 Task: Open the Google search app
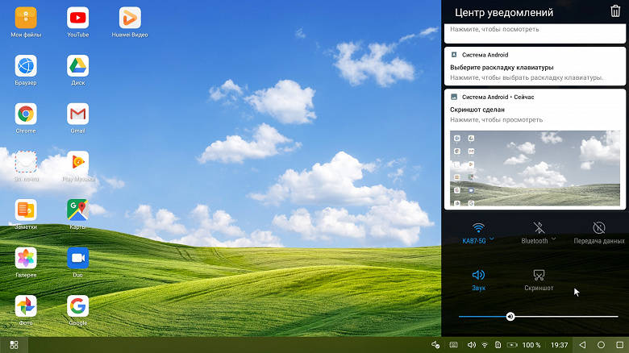coord(78,306)
